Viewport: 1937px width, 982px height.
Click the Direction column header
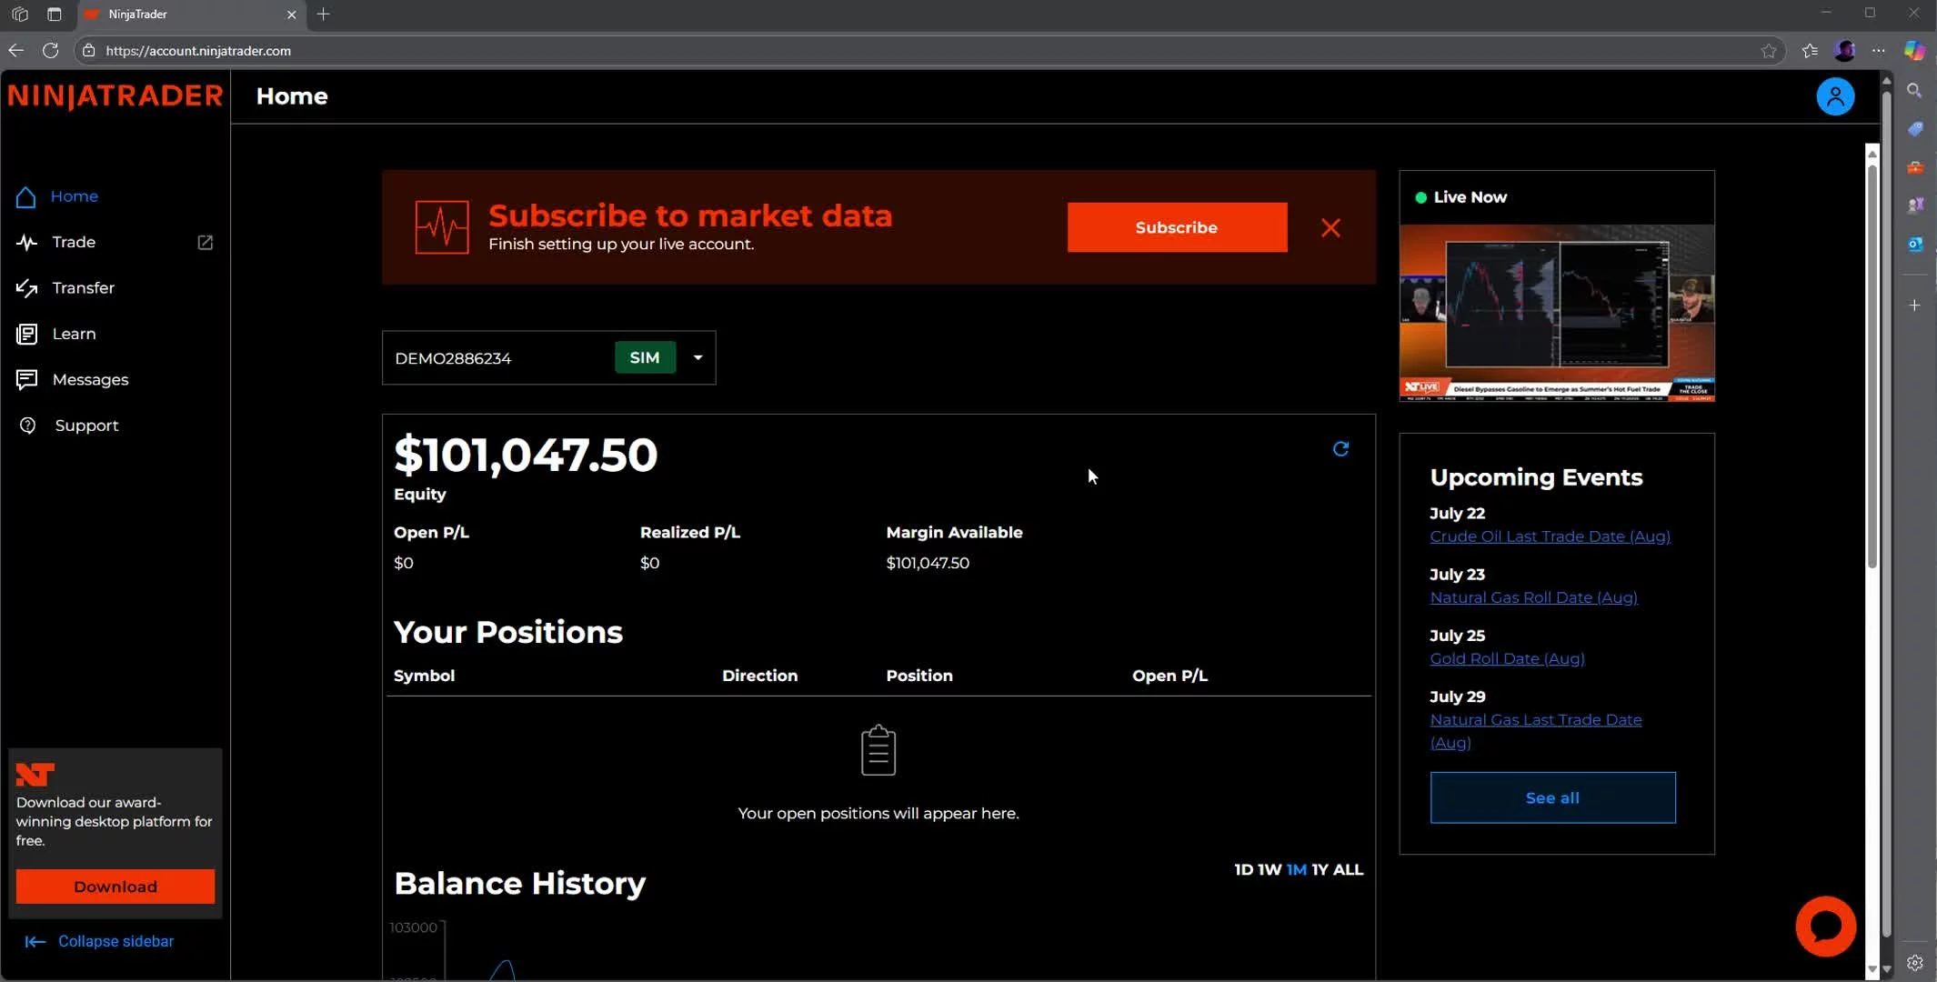[759, 676]
